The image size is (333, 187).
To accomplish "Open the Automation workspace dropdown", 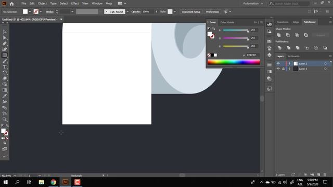I will click(x=253, y=4).
